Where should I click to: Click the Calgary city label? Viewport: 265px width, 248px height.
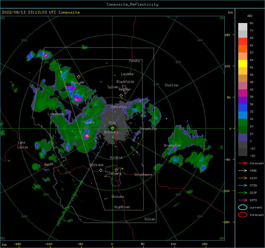pyautogui.click(x=115, y=173)
